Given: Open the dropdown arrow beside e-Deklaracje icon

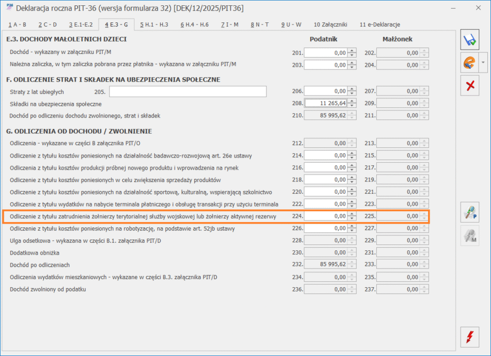Looking at the screenshot, I should 484,62.
